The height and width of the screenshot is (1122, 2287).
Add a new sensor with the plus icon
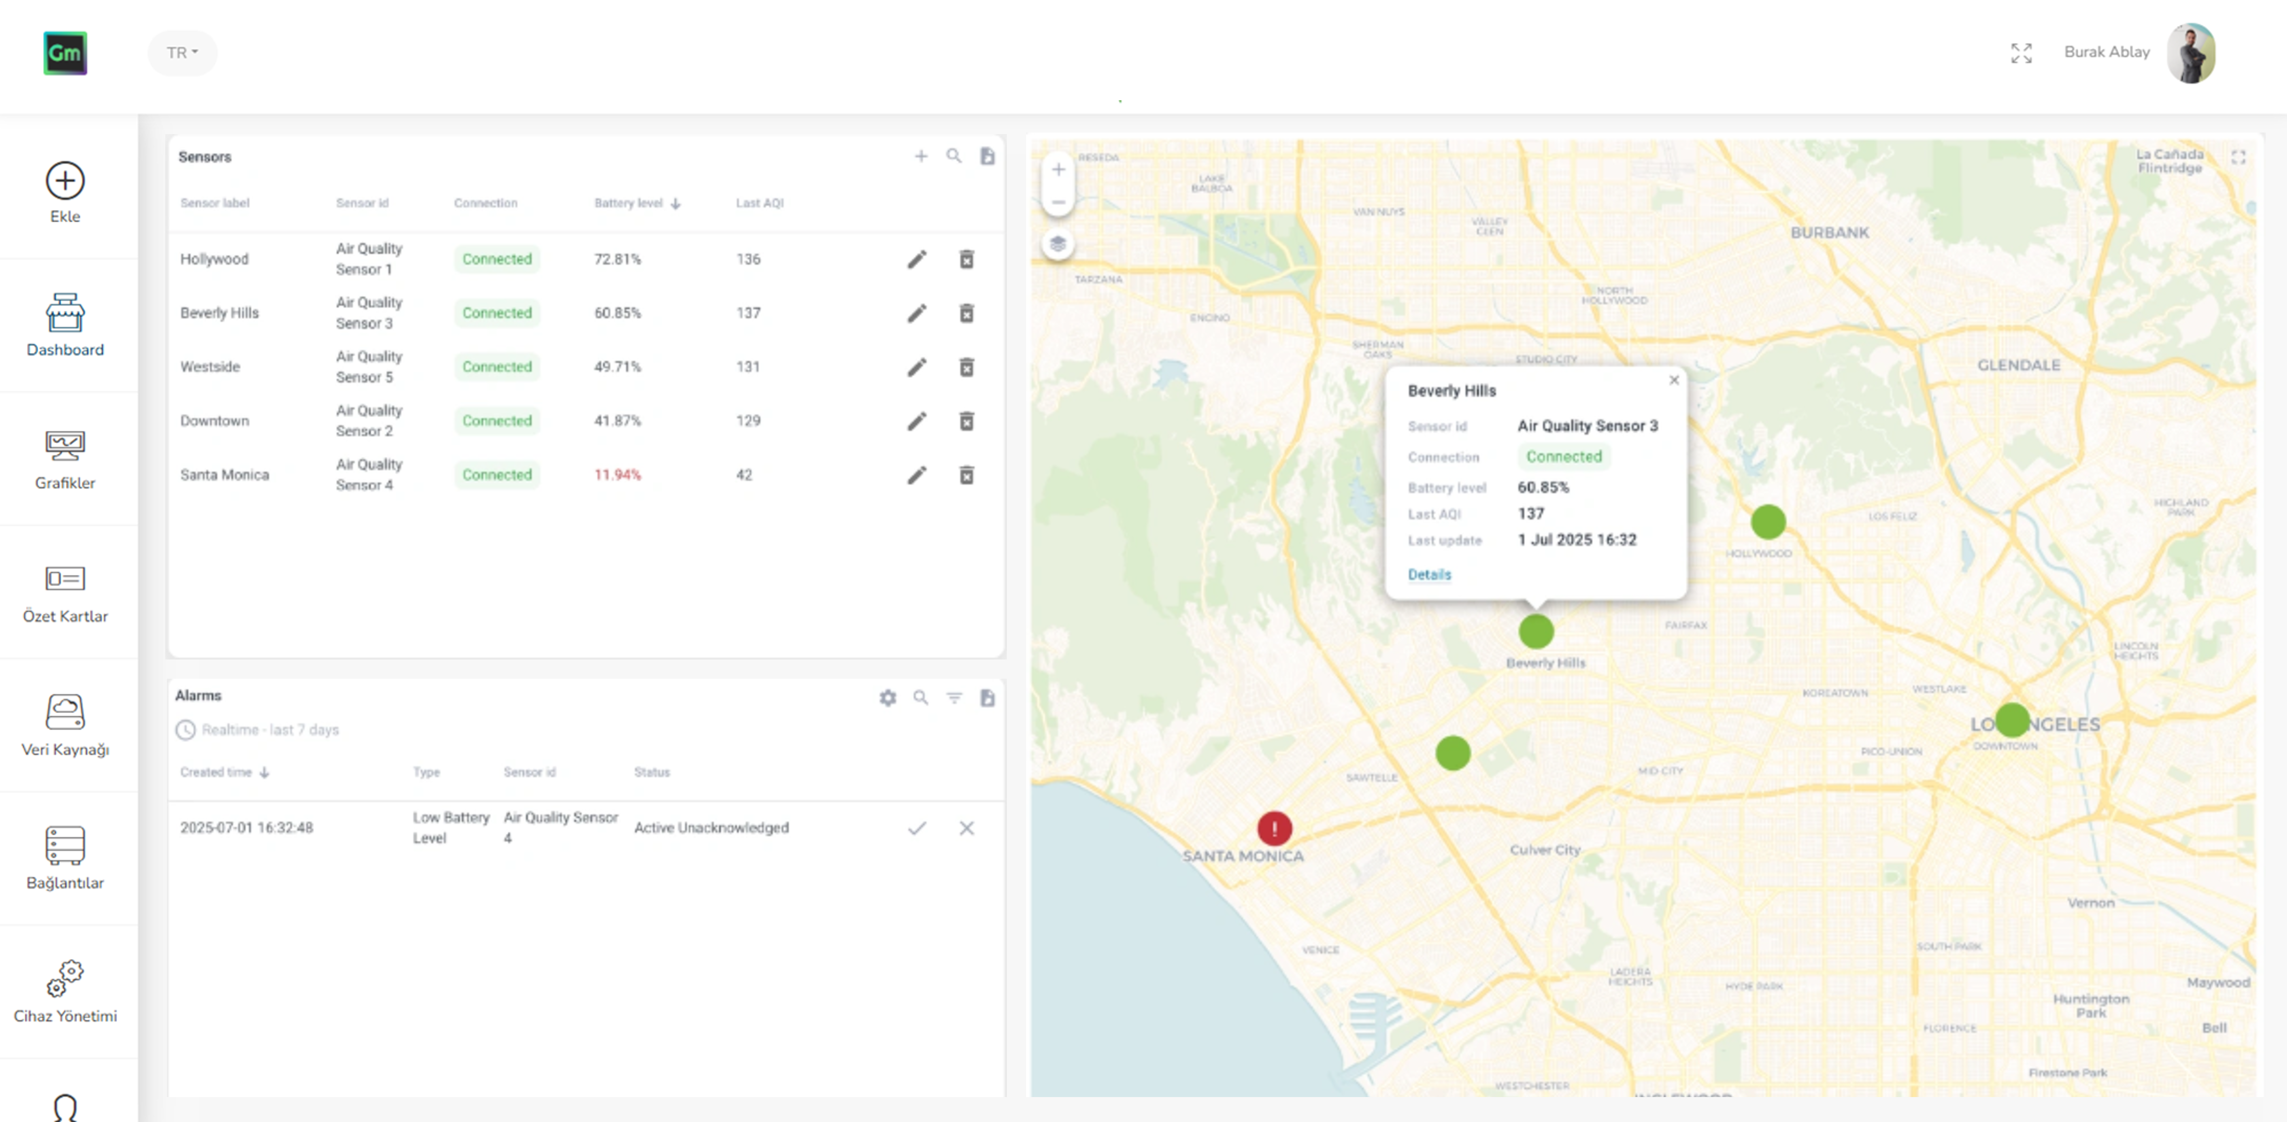pos(921,155)
